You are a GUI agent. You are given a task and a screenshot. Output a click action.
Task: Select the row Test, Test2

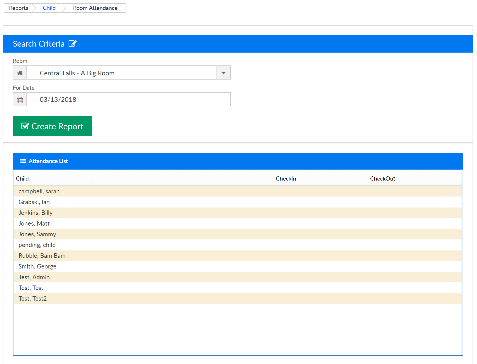click(x=238, y=299)
